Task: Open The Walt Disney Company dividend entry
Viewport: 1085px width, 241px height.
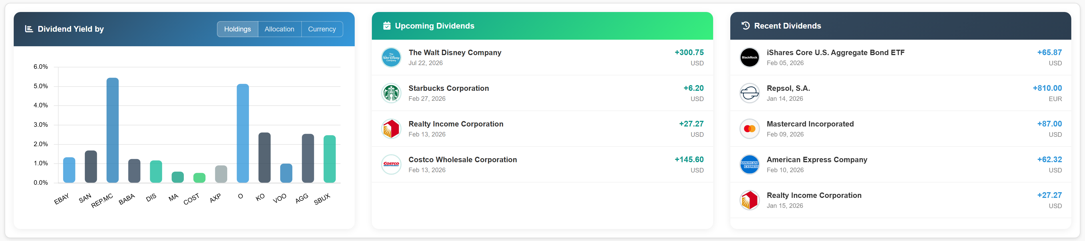Action: coord(455,53)
